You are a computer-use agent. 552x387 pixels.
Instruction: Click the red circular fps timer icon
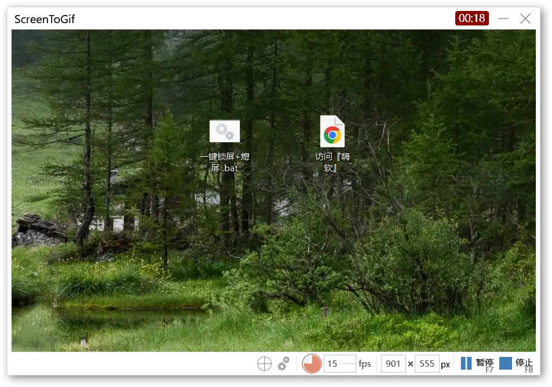point(312,363)
